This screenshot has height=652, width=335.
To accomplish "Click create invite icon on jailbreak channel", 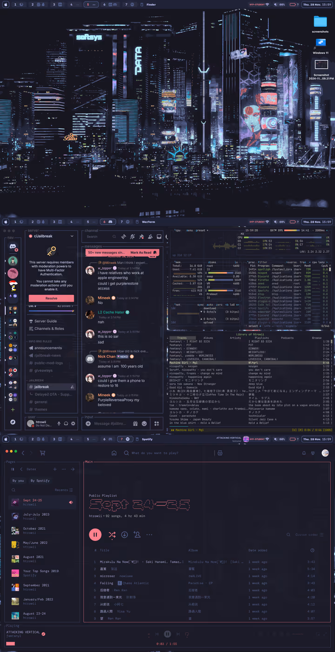I will pyautogui.click(x=72, y=387).
